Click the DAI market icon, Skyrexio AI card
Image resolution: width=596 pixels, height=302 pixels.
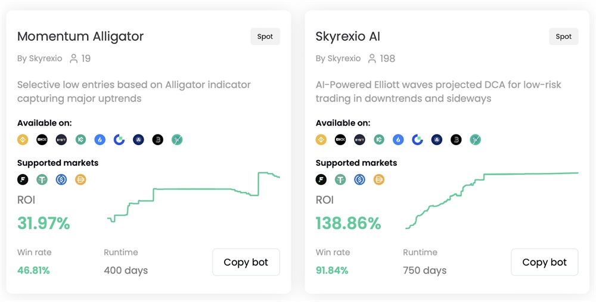click(x=379, y=179)
